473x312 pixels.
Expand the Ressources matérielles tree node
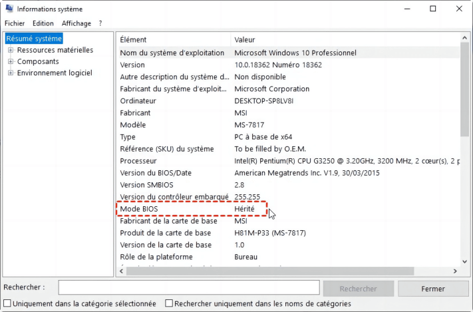pos(11,50)
